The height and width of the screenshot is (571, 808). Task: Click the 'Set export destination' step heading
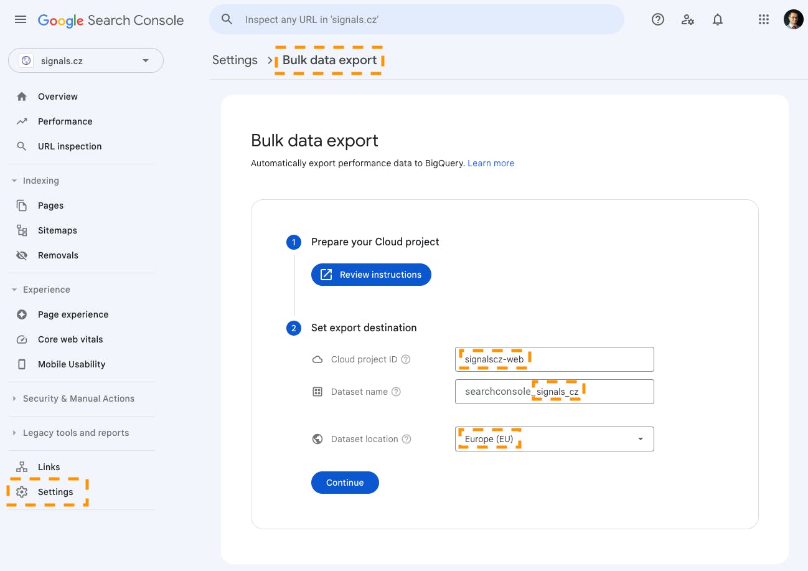364,328
